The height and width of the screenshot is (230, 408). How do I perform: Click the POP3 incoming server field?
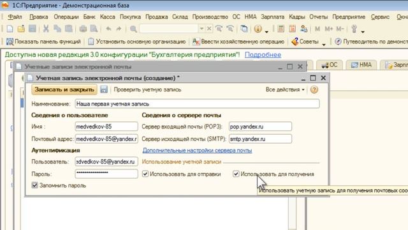click(x=260, y=126)
